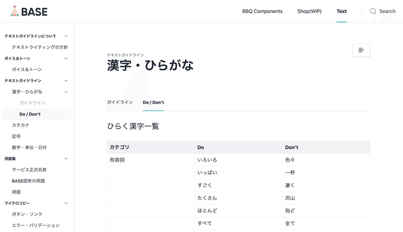This screenshot has height=232, width=403.
Task: Open BBQ Components in top navigation
Action: point(262,11)
